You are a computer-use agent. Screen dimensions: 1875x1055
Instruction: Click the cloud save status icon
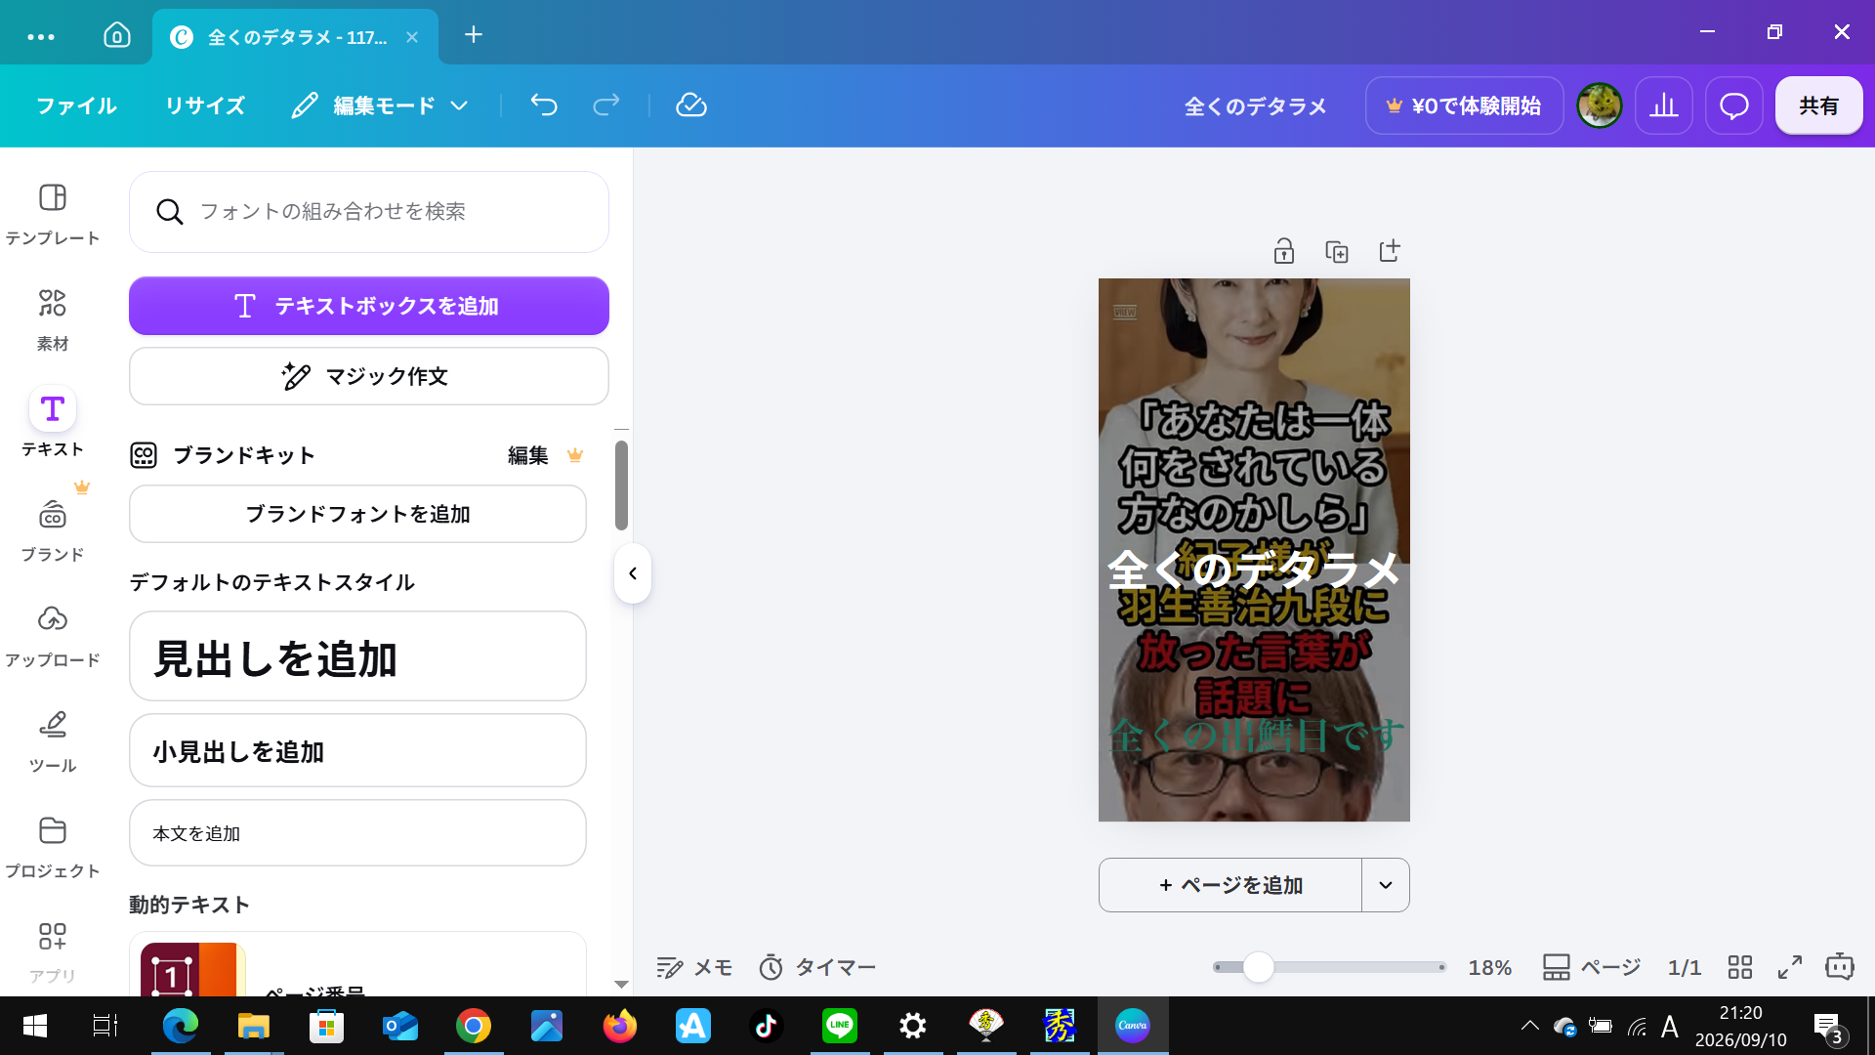[x=691, y=105]
